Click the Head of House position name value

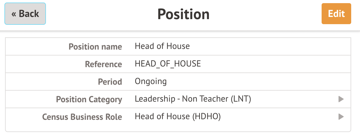tap(162, 46)
